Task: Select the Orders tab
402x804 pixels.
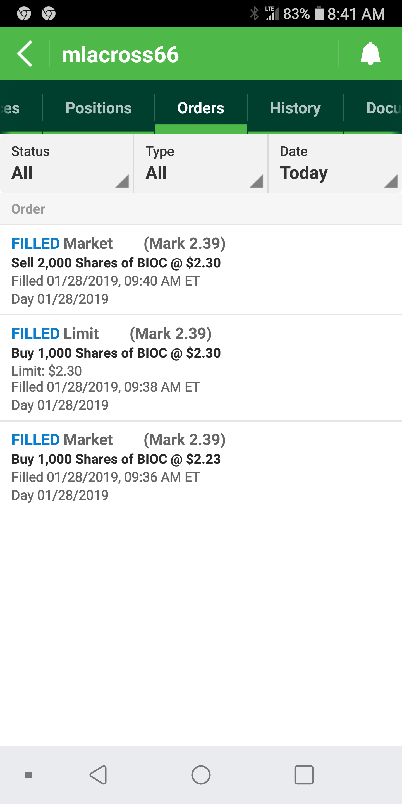Action: [201, 108]
